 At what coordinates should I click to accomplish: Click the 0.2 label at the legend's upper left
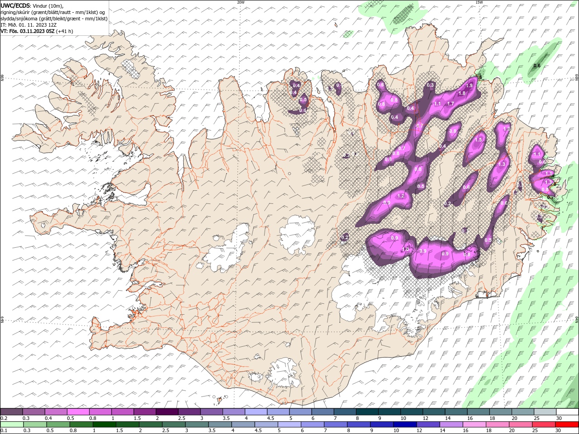tap(4, 418)
